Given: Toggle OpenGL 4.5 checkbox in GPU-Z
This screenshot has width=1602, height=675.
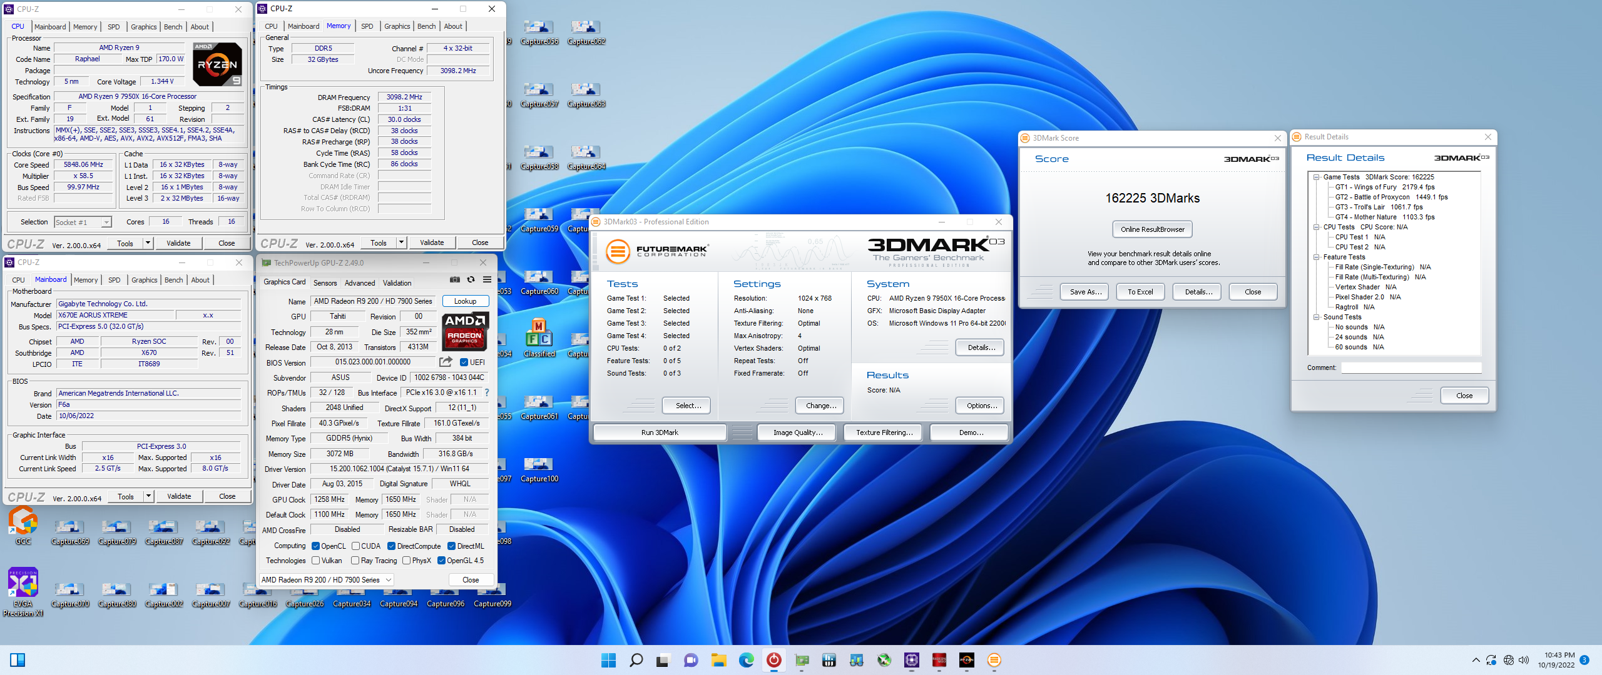Looking at the screenshot, I should (x=441, y=561).
